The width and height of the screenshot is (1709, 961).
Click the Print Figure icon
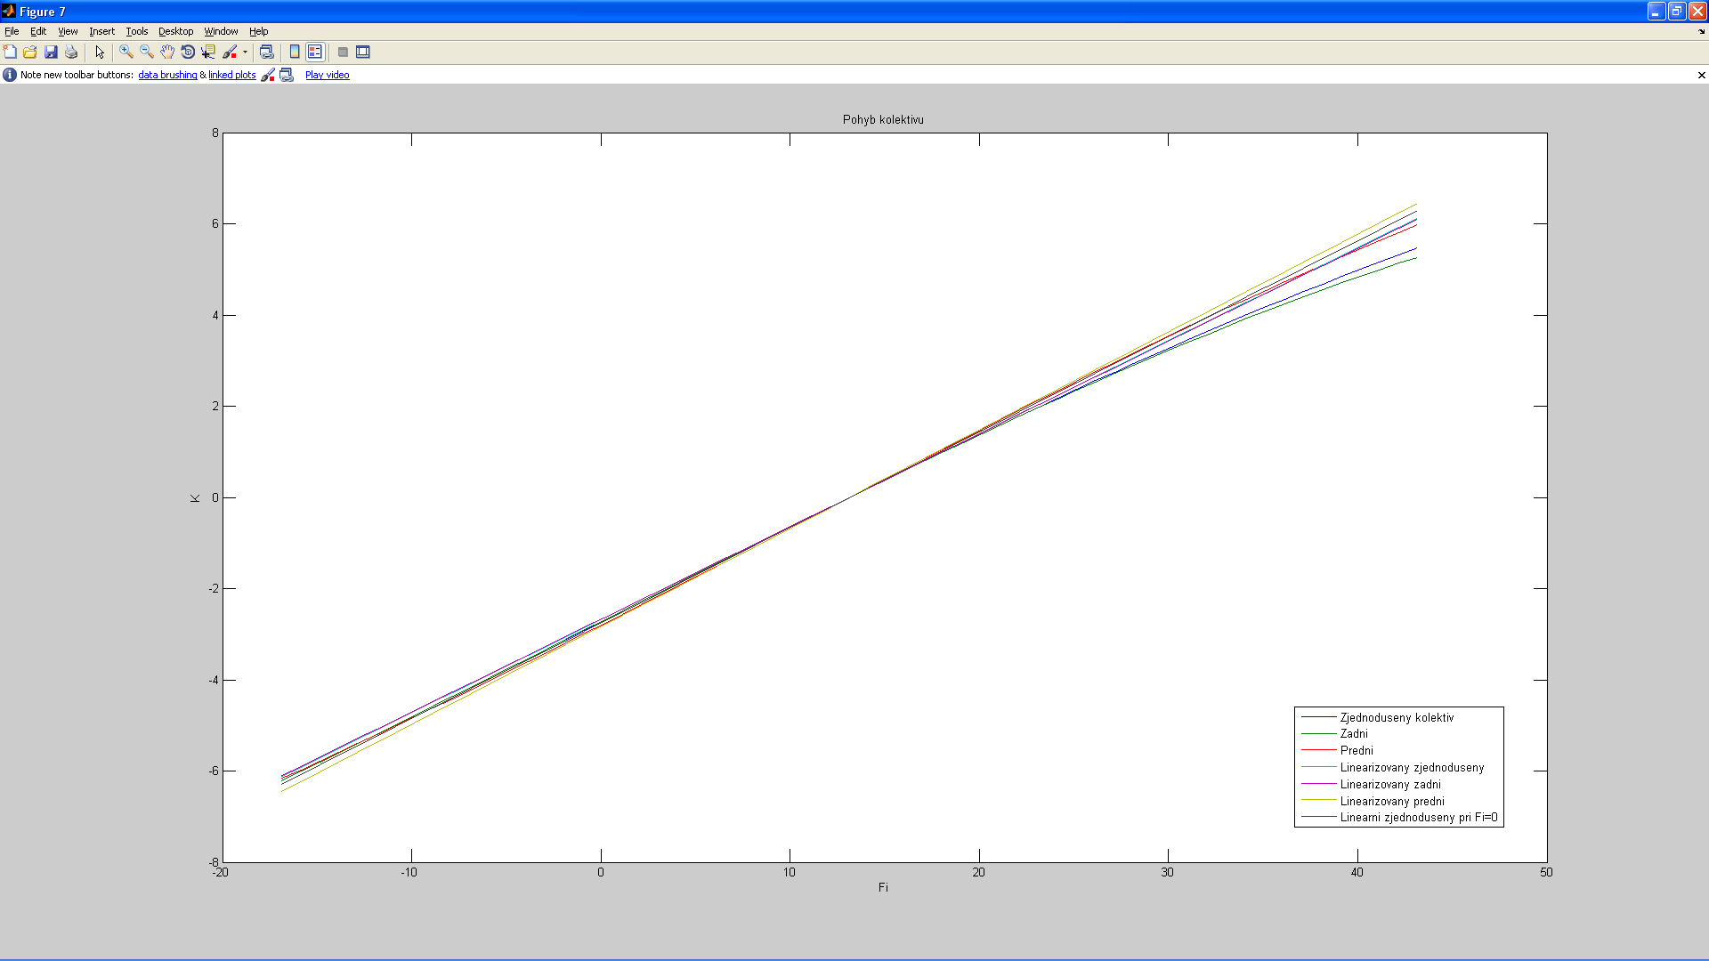(71, 52)
